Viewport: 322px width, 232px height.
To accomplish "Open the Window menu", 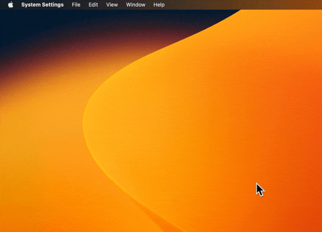I will pos(135,5).
